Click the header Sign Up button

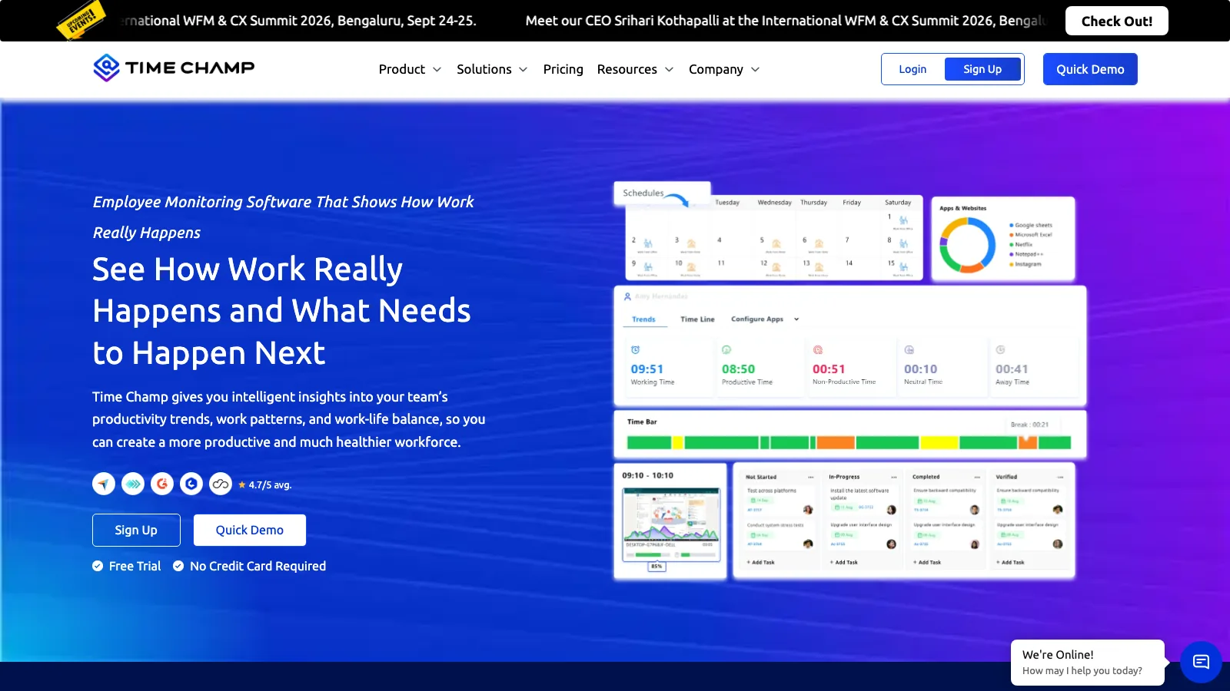(982, 69)
